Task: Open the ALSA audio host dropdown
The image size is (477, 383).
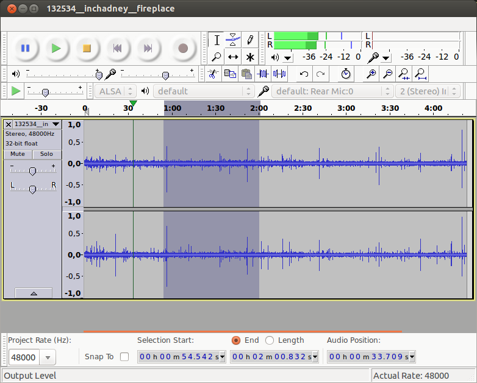Action: [115, 91]
